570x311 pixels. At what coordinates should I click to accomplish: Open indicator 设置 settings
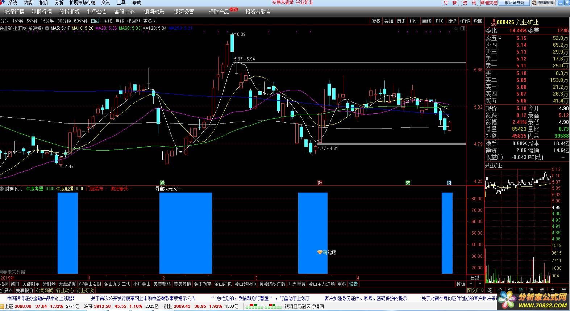353,284
